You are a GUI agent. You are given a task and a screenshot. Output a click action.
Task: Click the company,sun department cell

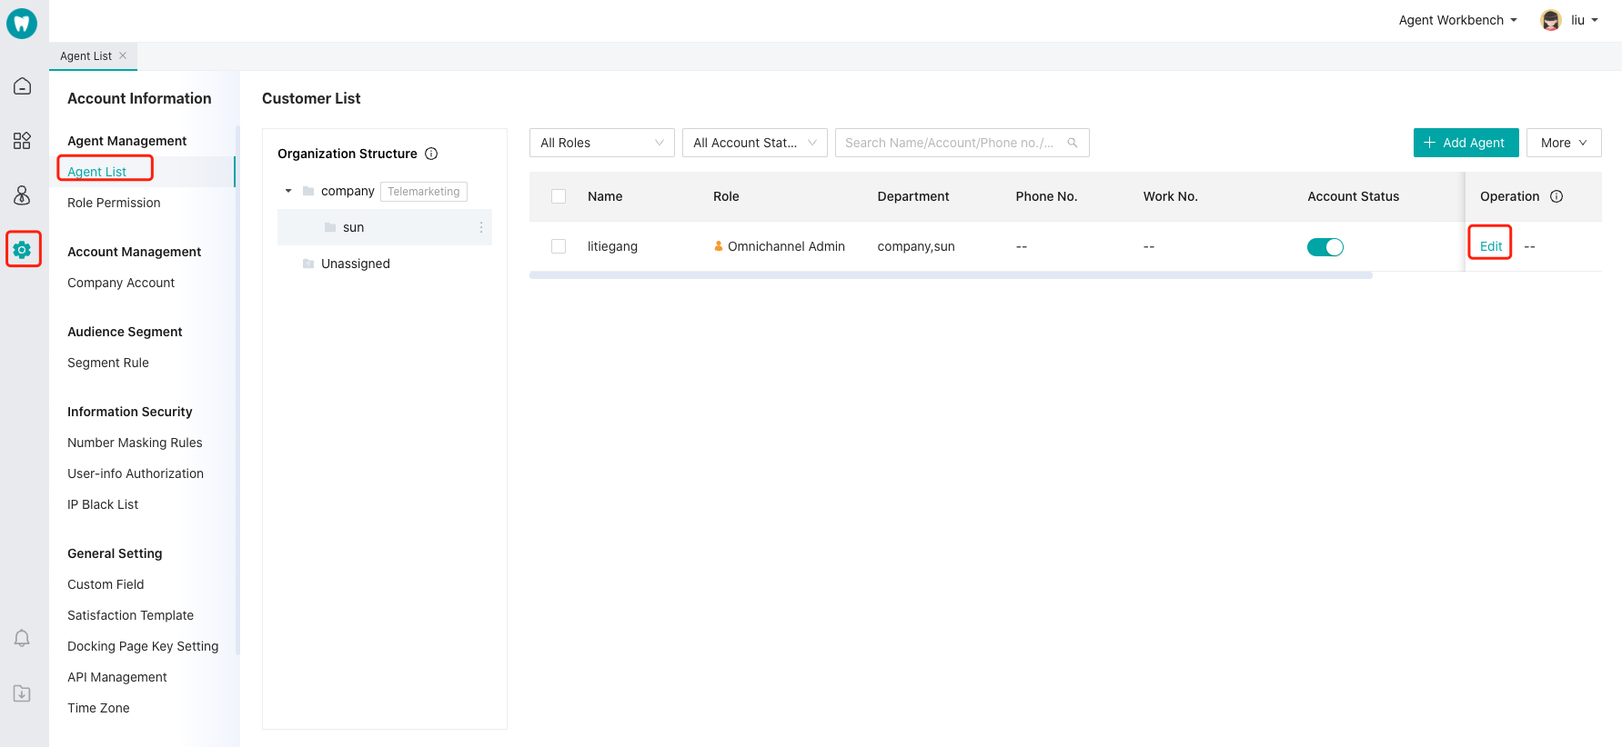tap(916, 246)
